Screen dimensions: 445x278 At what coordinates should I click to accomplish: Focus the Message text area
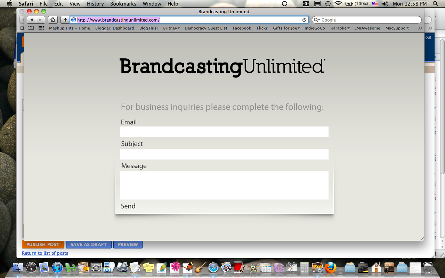click(x=224, y=185)
